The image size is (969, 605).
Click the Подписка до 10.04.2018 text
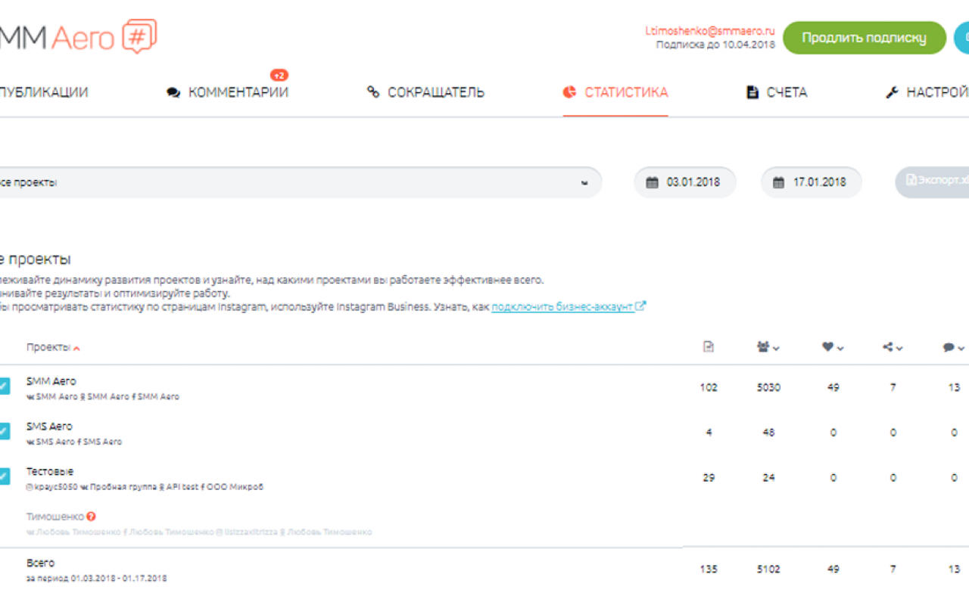[x=715, y=45]
